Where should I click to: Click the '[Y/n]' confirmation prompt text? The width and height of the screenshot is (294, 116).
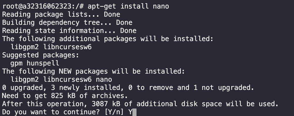114,112
